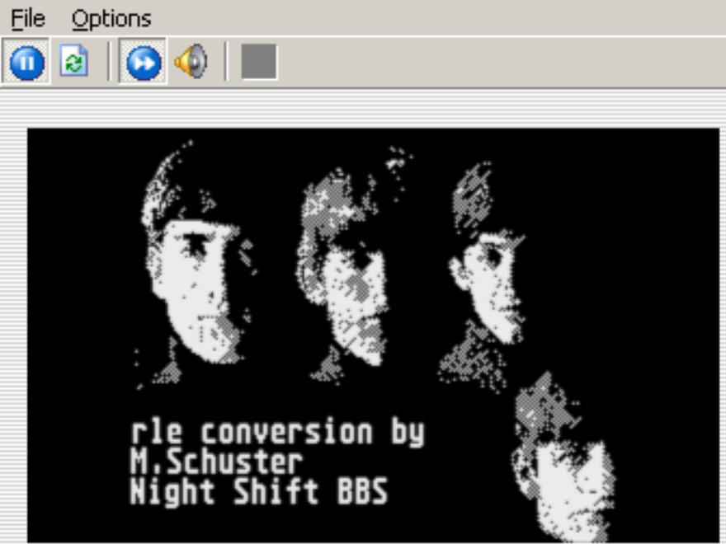The width and height of the screenshot is (726, 544).
Task: Mute sound using the speaker icon
Action: 191,63
